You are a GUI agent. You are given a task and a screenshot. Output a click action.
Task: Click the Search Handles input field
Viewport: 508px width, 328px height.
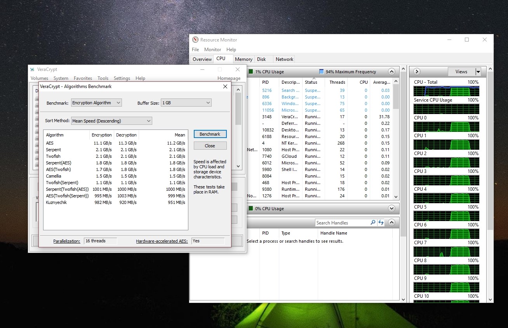tap(342, 223)
